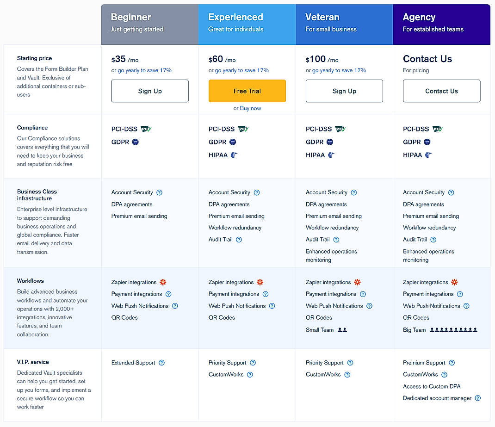The height and width of the screenshot is (427, 495).
Task: Click Priority Support help icon in Experienced column
Action: click(253, 363)
